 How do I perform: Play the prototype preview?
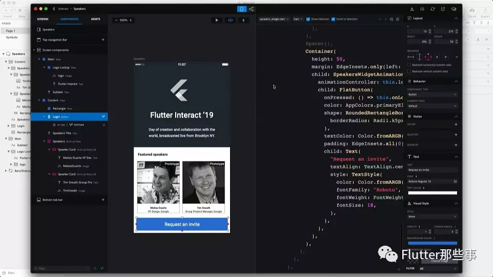[217, 20]
